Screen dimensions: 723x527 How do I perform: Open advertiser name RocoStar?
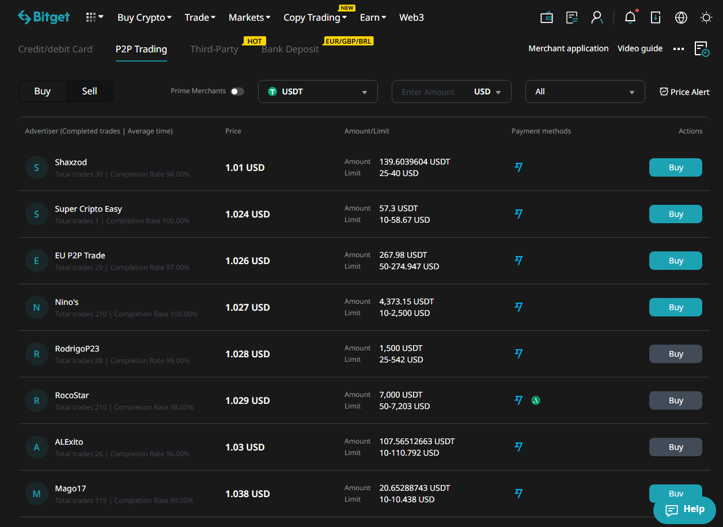tap(72, 395)
